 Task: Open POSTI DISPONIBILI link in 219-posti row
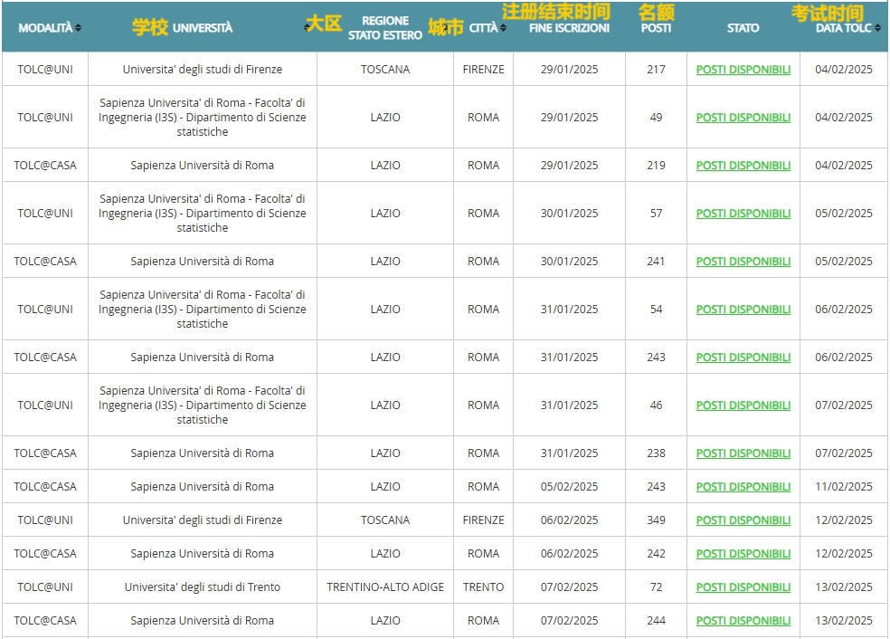[x=743, y=166]
